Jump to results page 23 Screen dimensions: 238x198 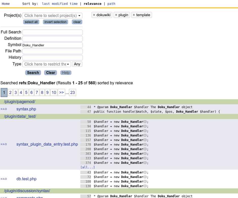point(72,92)
